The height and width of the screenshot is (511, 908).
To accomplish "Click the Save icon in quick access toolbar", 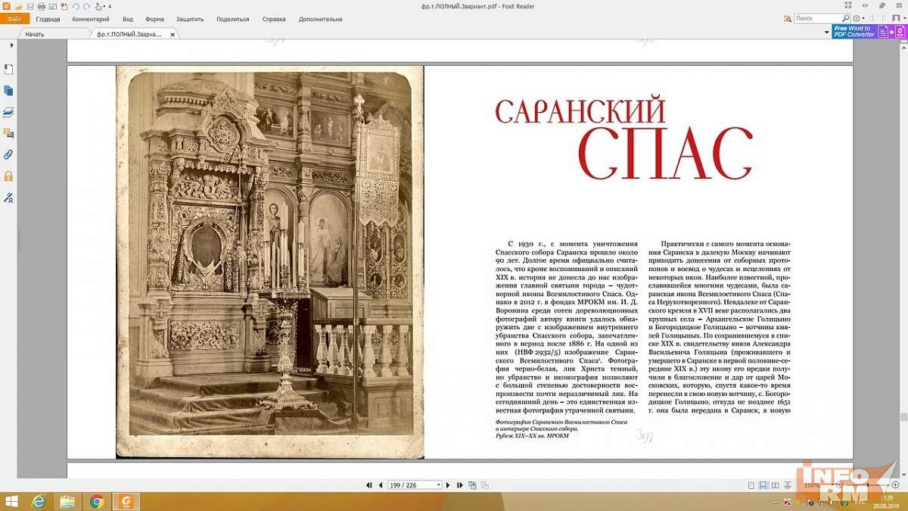I will pyautogui.click(x=30, y=6).
